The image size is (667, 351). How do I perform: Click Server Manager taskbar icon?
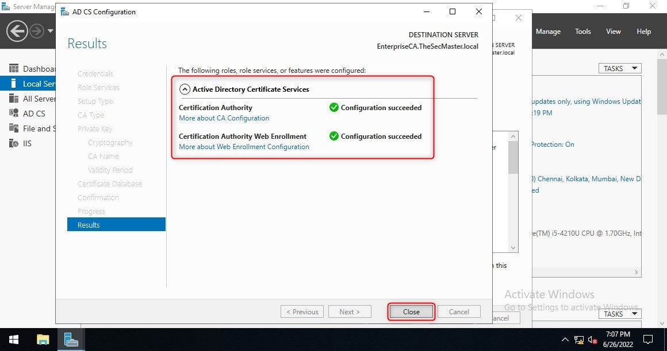[x=71, y=340]
